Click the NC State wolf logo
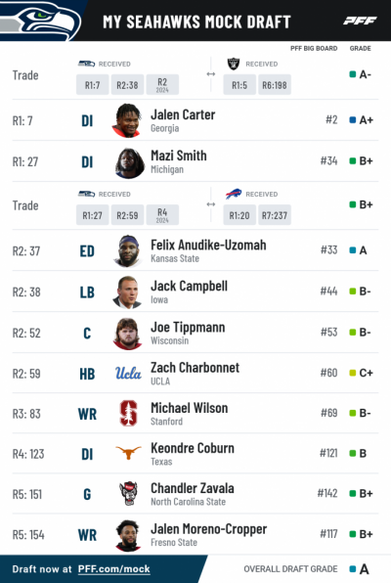The image size is (391, 583). coord(128,493)
